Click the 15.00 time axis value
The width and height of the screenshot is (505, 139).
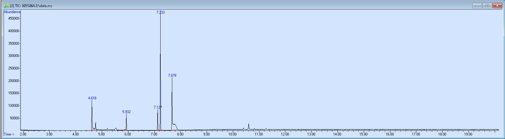tap(363, 134)
